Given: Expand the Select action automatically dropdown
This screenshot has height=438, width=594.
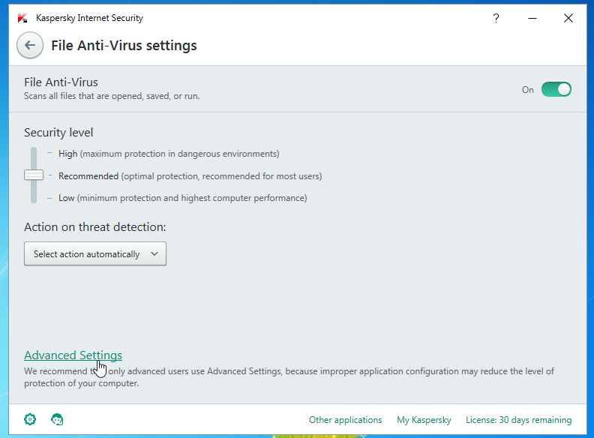Looking at the screenshot, I should click(95, 253).
